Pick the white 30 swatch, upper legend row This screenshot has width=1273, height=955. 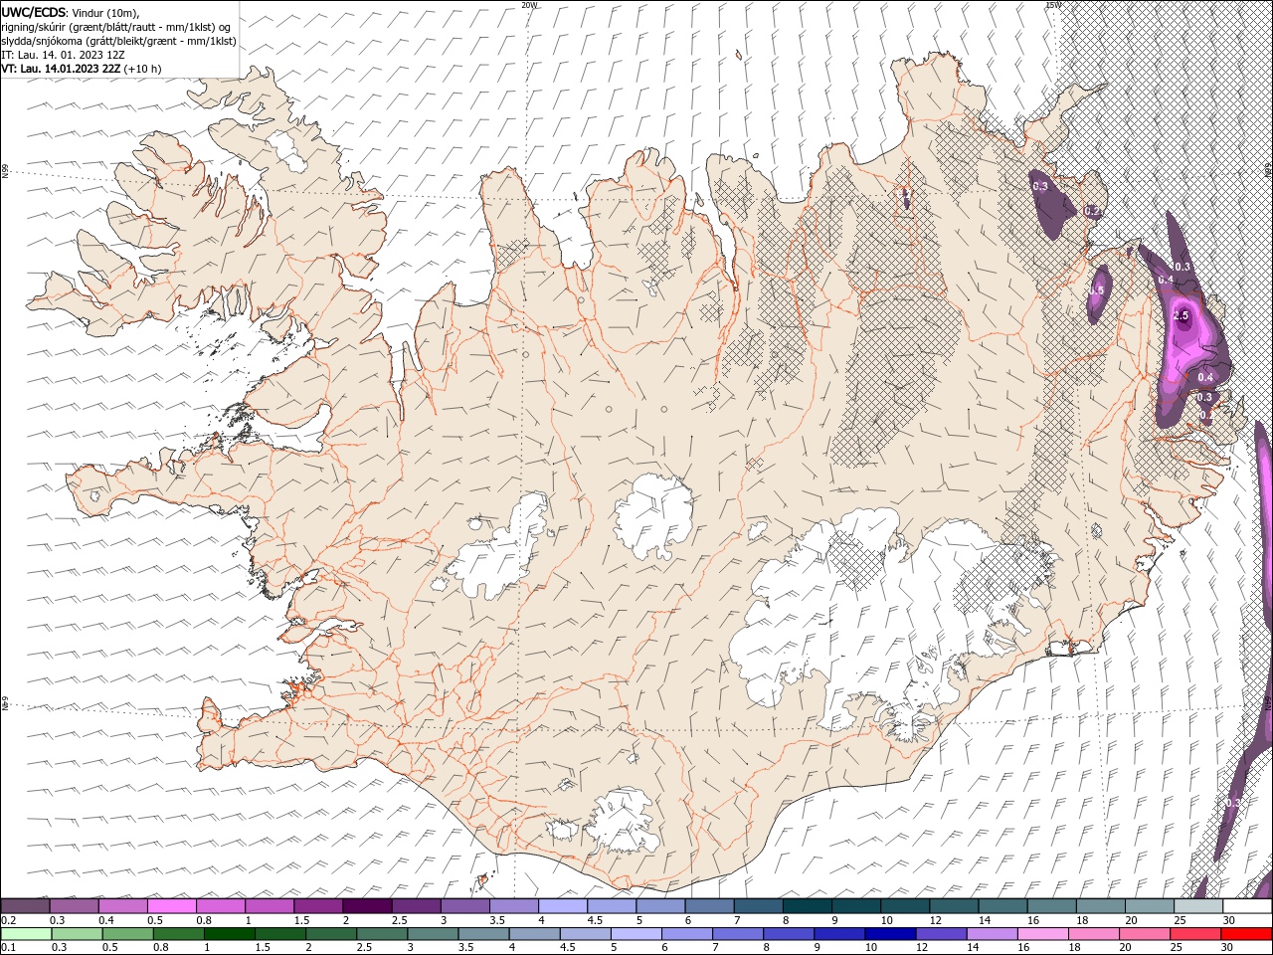(1247, 905)
